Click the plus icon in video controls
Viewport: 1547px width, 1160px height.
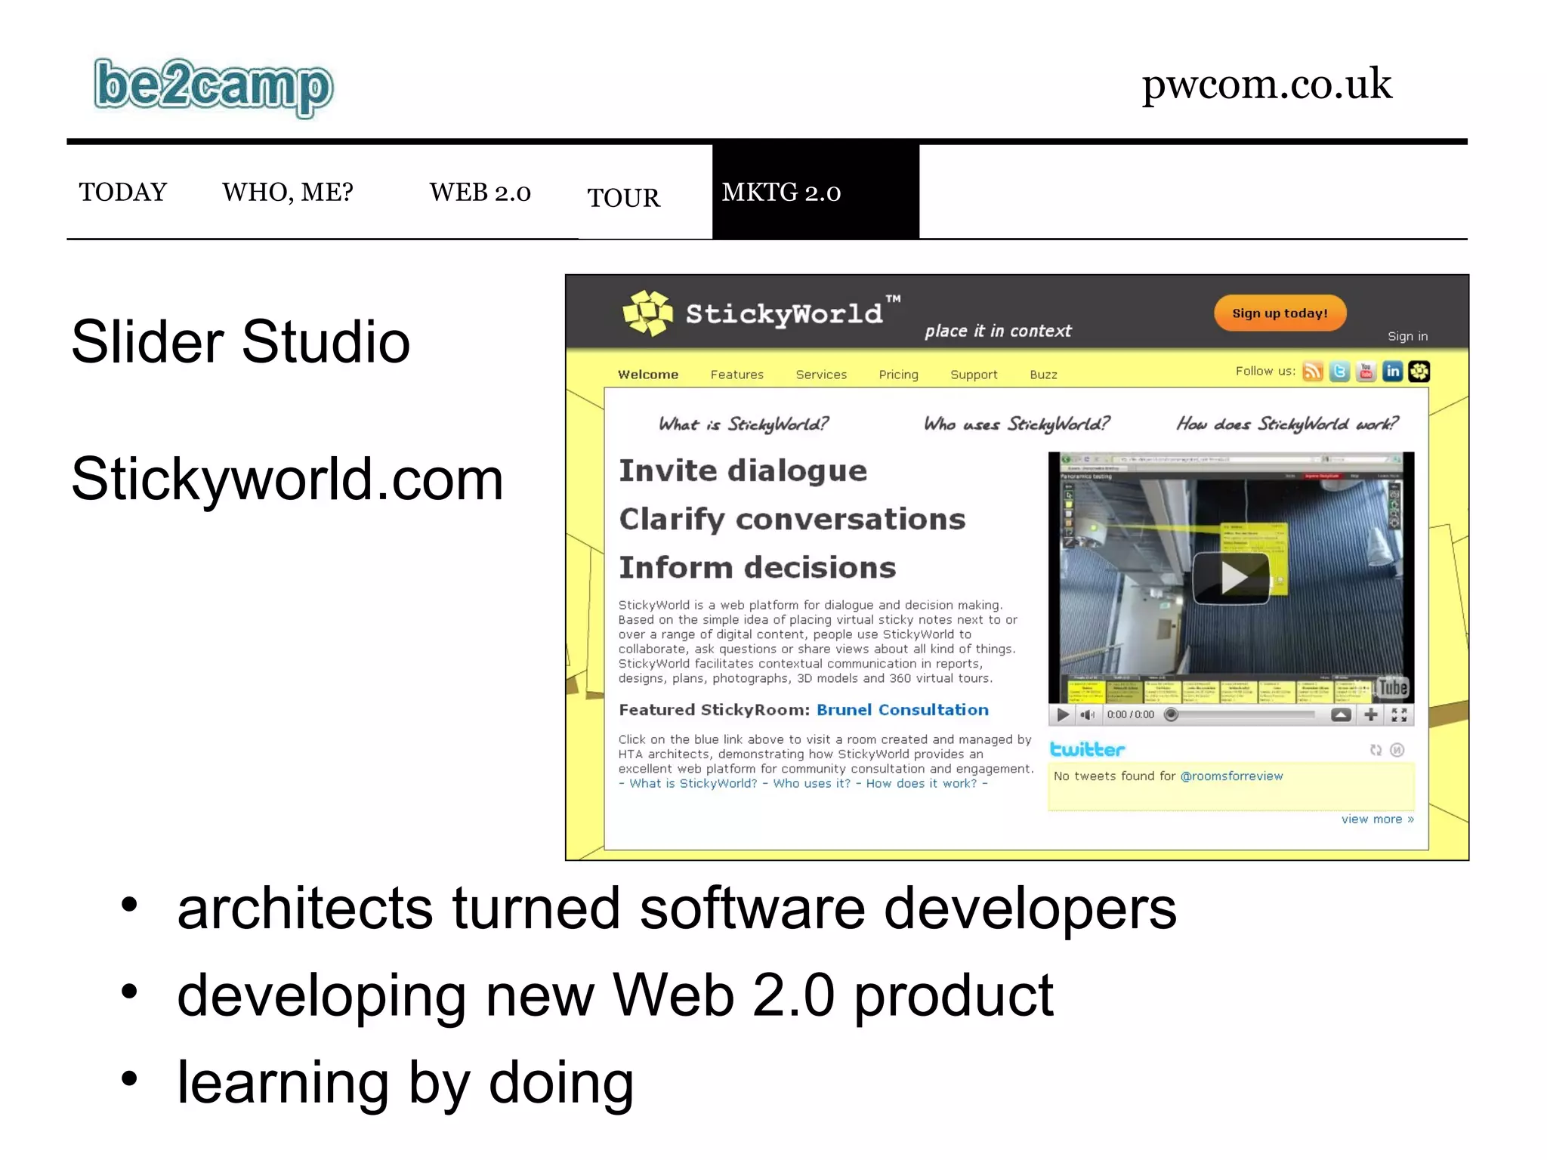pyautogui.click(x=1370, y=714)
